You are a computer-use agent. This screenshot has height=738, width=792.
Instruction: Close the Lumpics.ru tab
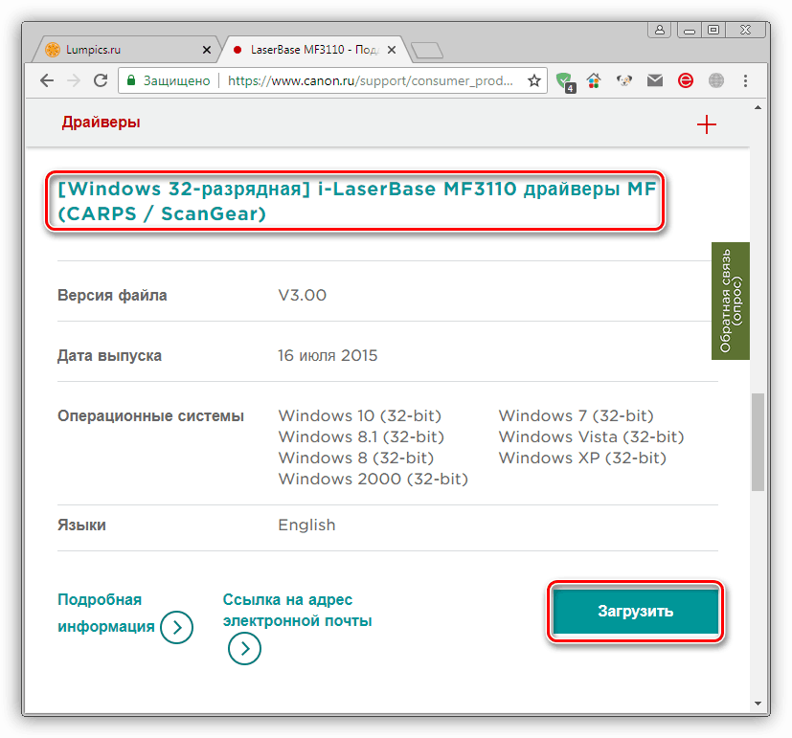click(x=207, y=48)
